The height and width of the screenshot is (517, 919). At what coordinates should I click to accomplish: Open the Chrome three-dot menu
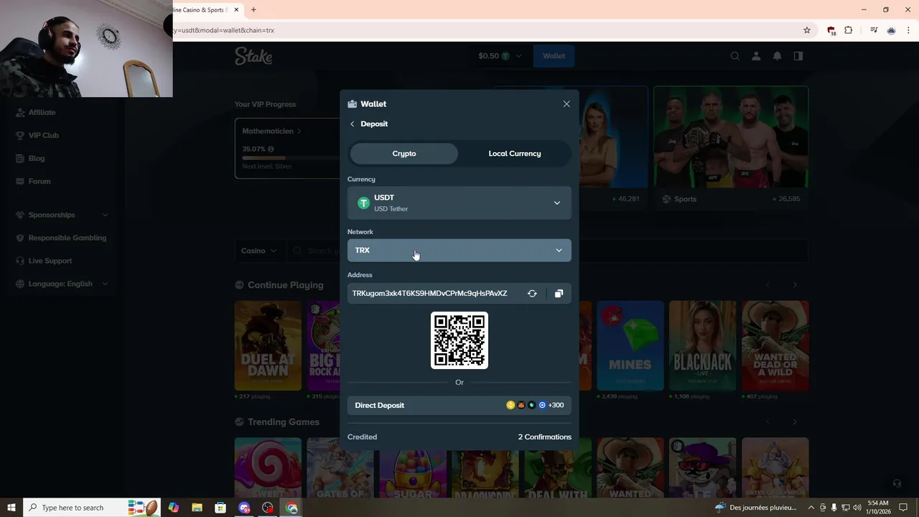908,30
